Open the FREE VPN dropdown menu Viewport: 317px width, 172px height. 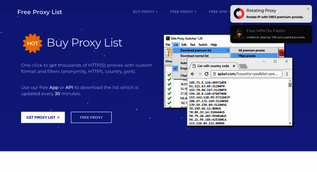219,12
